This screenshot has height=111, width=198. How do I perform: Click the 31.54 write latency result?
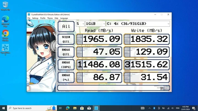147,77
